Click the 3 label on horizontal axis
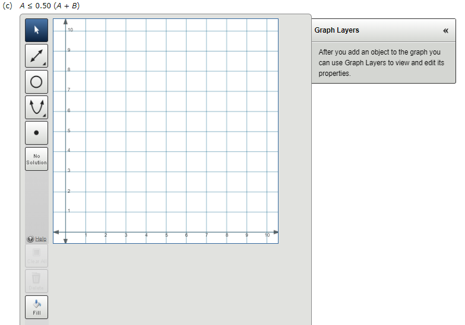465x325 pixels. (x=126, y=235)
